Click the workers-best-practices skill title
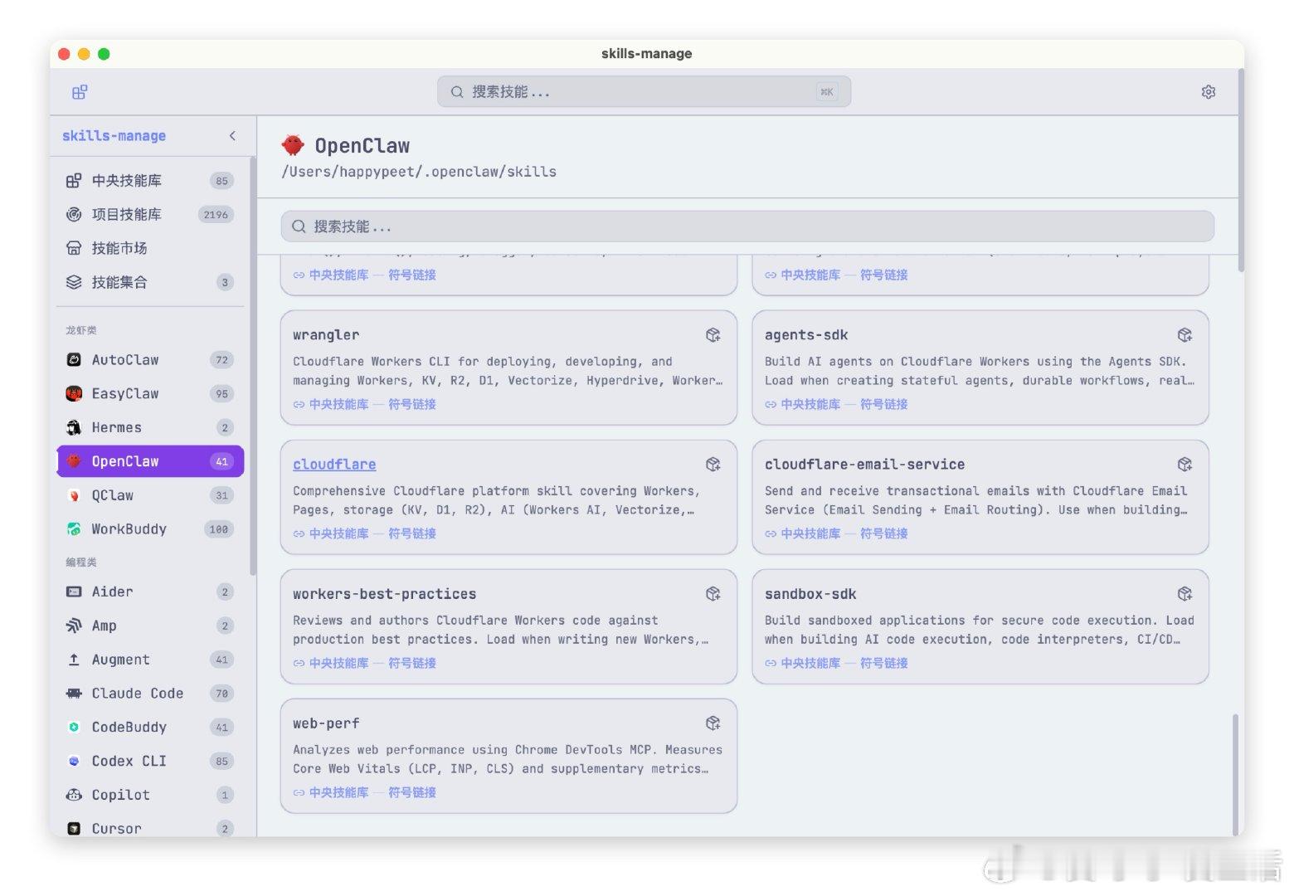The height and width of the screenshot is (896, 1294). [x=385, y=594]
